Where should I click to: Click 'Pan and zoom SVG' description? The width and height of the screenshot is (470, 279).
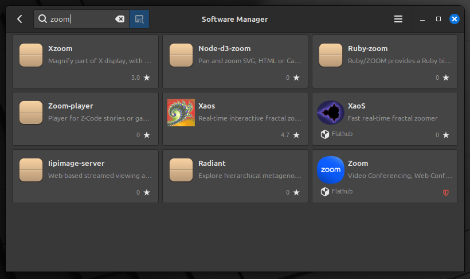coord(249,61)
